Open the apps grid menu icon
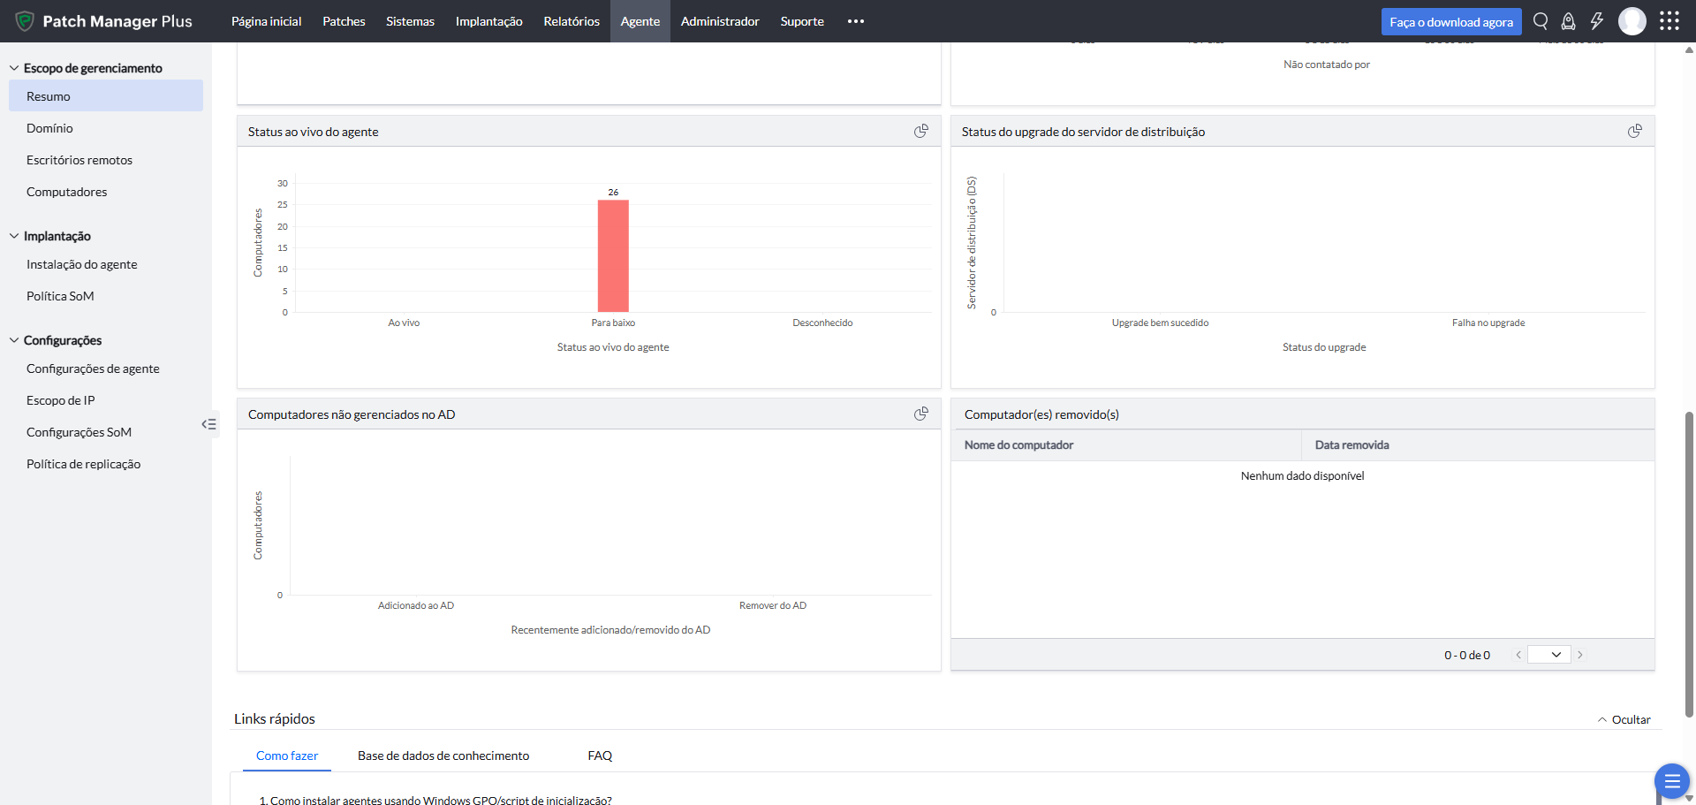Viewport: 1696px width, 805px height. [1669, 21]
